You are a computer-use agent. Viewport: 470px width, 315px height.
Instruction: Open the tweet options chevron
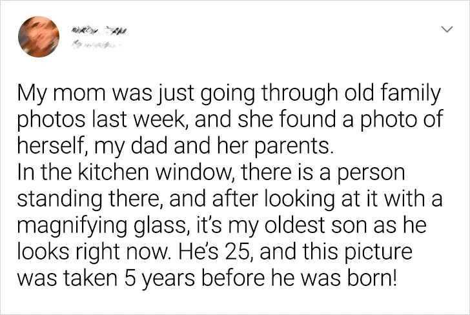click(x=445, y=29)
